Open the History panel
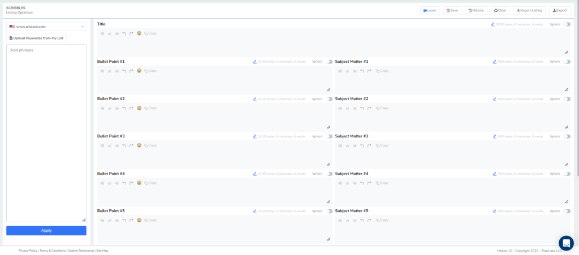 476,10
